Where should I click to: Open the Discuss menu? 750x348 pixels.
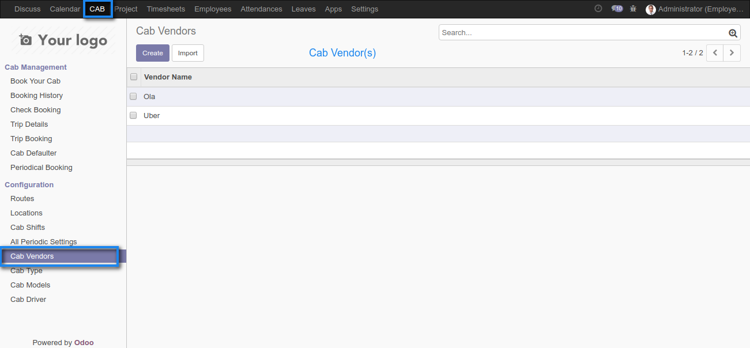pyautogui.click(x=28, y=9)
